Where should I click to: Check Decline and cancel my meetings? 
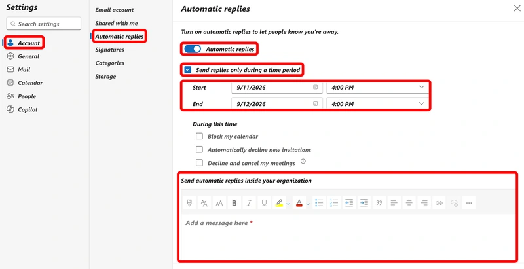[200, 163]
